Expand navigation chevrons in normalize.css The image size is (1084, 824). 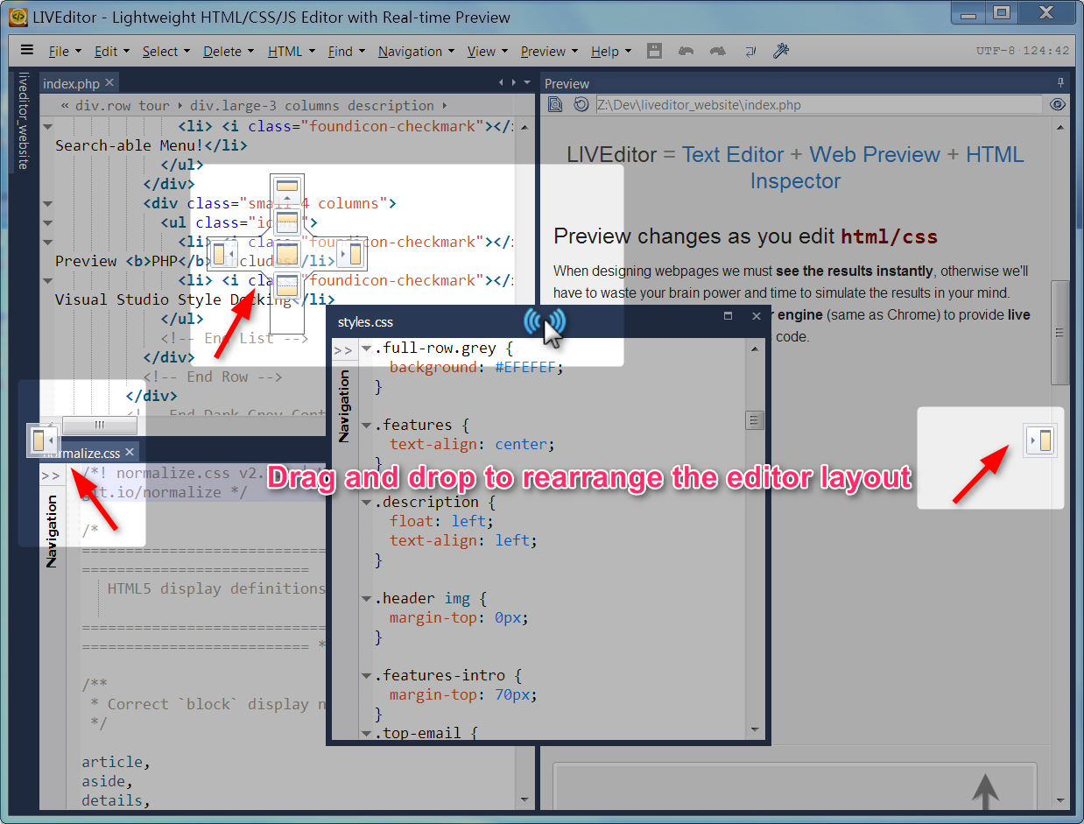(51, 475)
